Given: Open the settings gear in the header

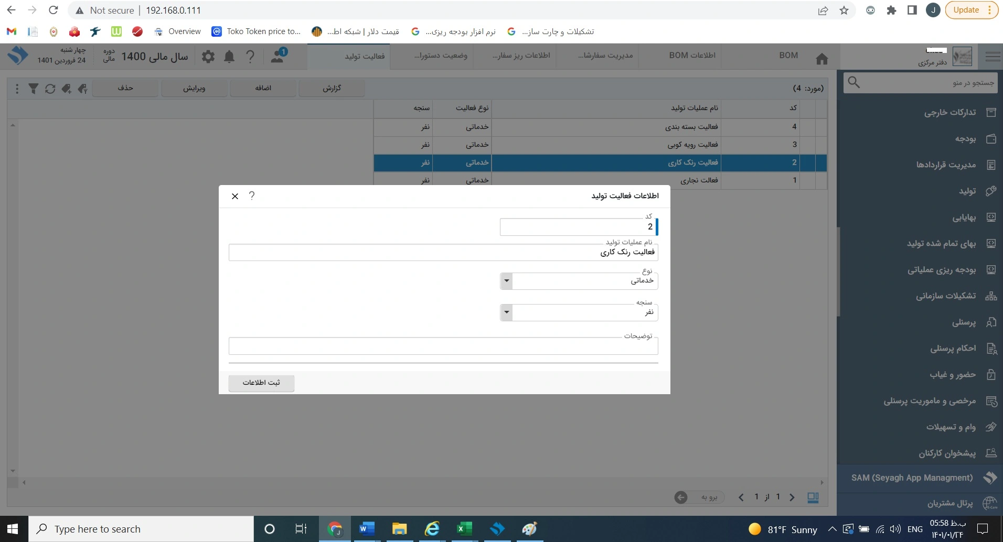Looking at the screenshot, I should 208,57.
